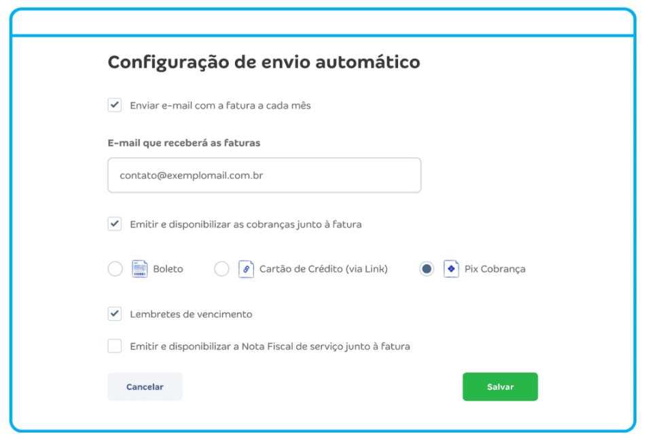Save settings with the Salvar button
Viewport: 648px width, 440px height.
tap(500, 387)
